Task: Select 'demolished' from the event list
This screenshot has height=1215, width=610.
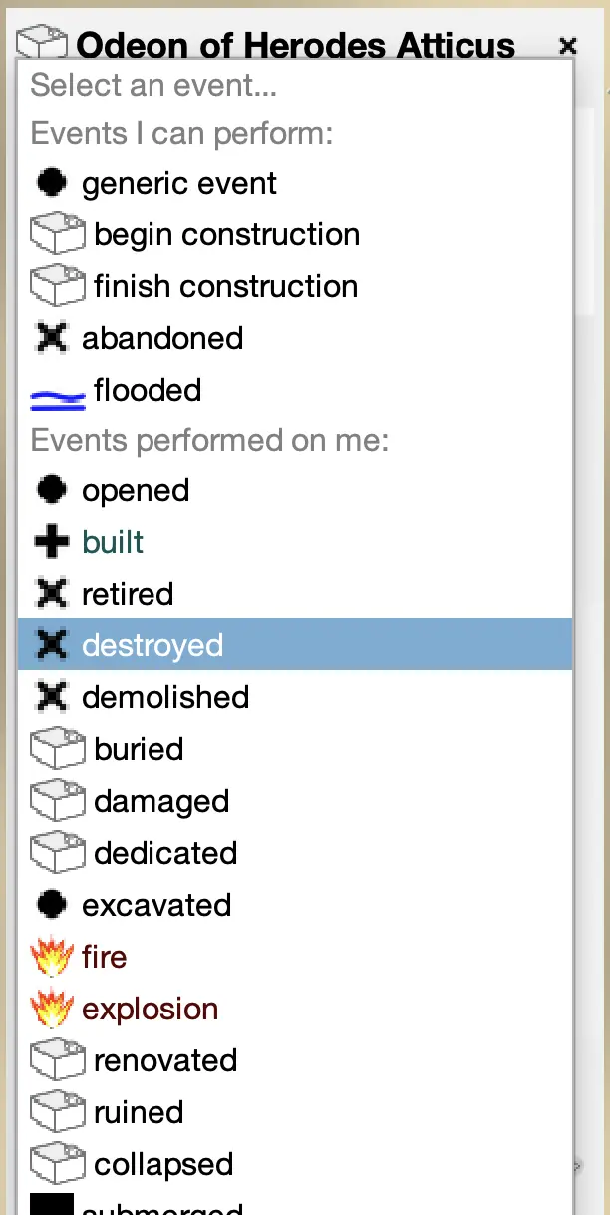Action: click(165, 698)
